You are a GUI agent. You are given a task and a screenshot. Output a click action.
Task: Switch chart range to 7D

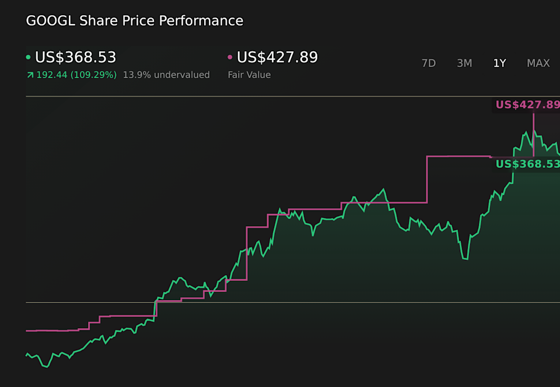[429, 63]
